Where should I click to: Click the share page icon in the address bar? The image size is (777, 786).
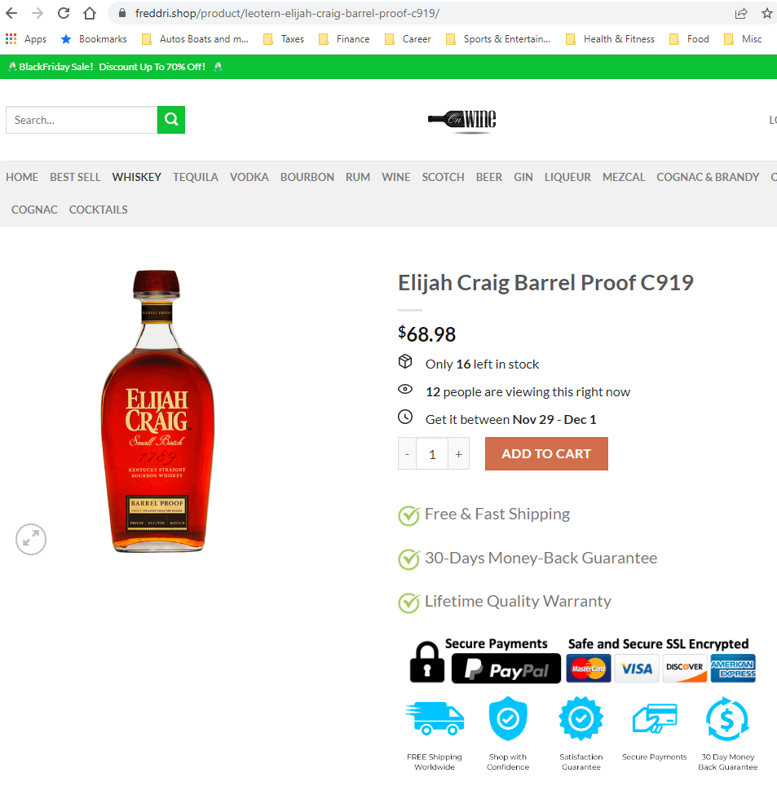(741, 14)
